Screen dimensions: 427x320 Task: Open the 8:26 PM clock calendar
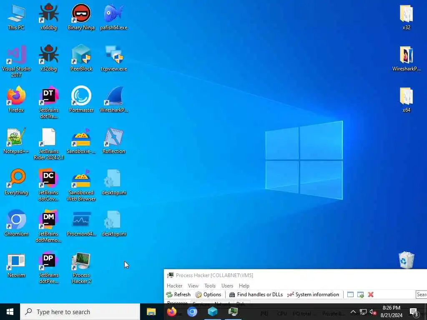391,312
